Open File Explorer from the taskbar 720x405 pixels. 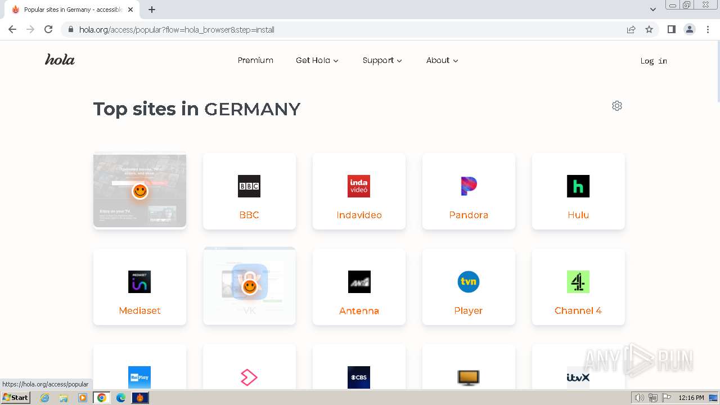tap(64, 398)
